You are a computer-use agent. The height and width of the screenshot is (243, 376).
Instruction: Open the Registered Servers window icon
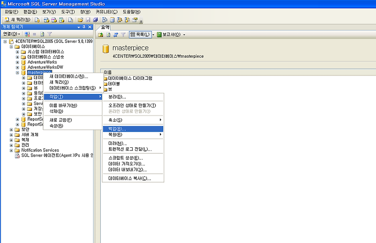click(x=105, y=20)
